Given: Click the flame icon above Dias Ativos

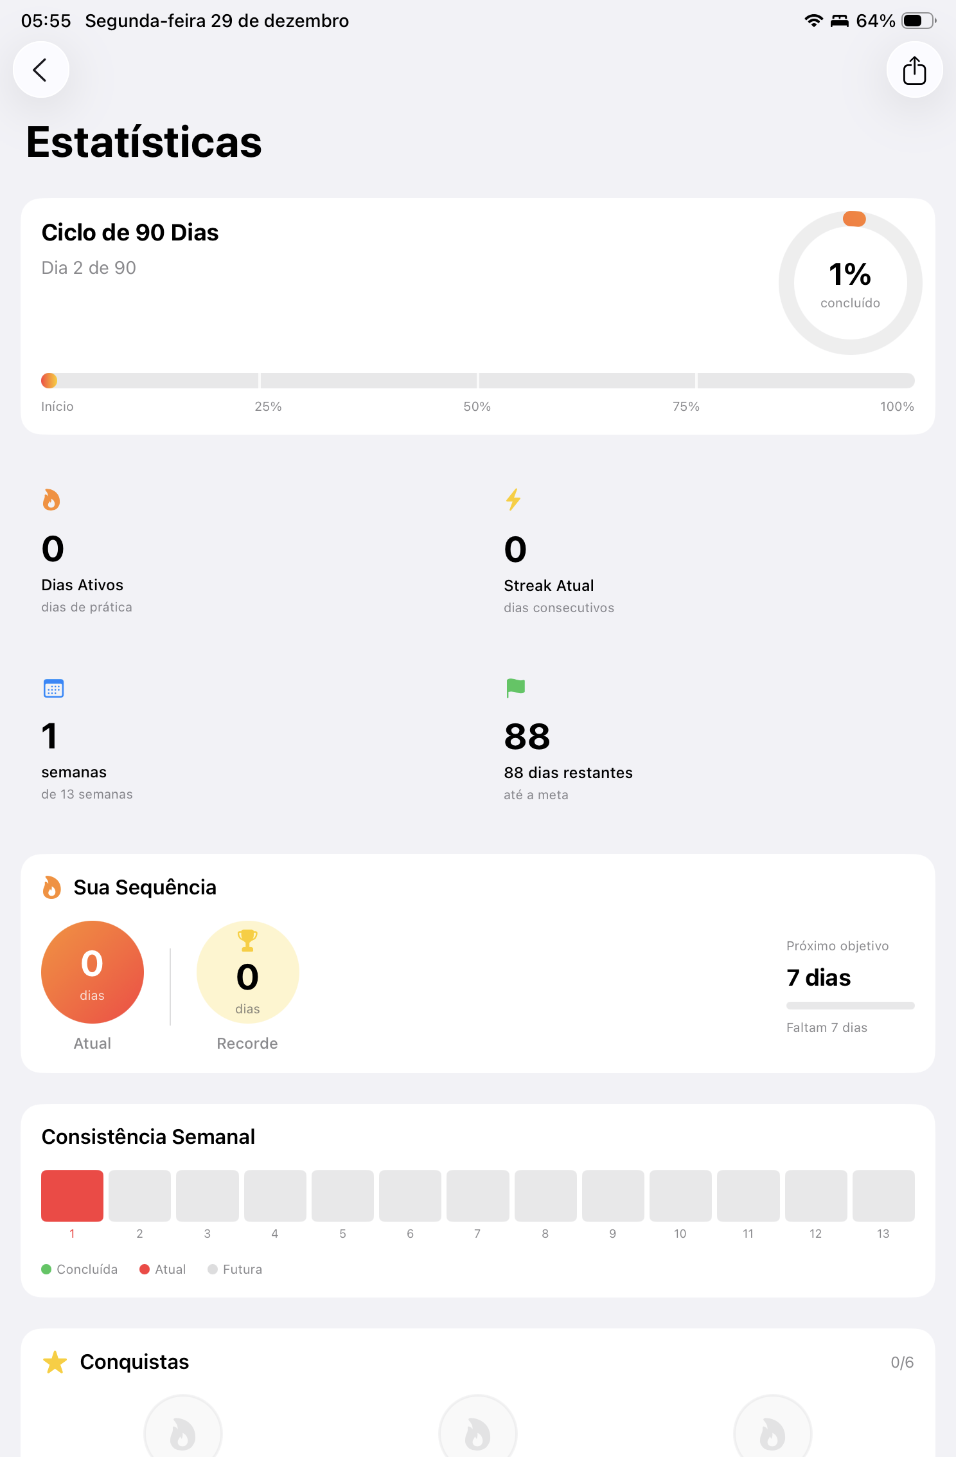Looking at the screenshot, I should 51,500.
